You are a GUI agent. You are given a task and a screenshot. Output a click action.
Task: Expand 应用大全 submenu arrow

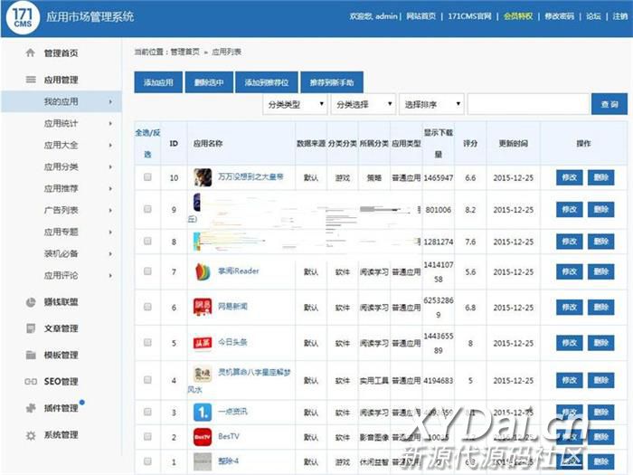point(110,145)
